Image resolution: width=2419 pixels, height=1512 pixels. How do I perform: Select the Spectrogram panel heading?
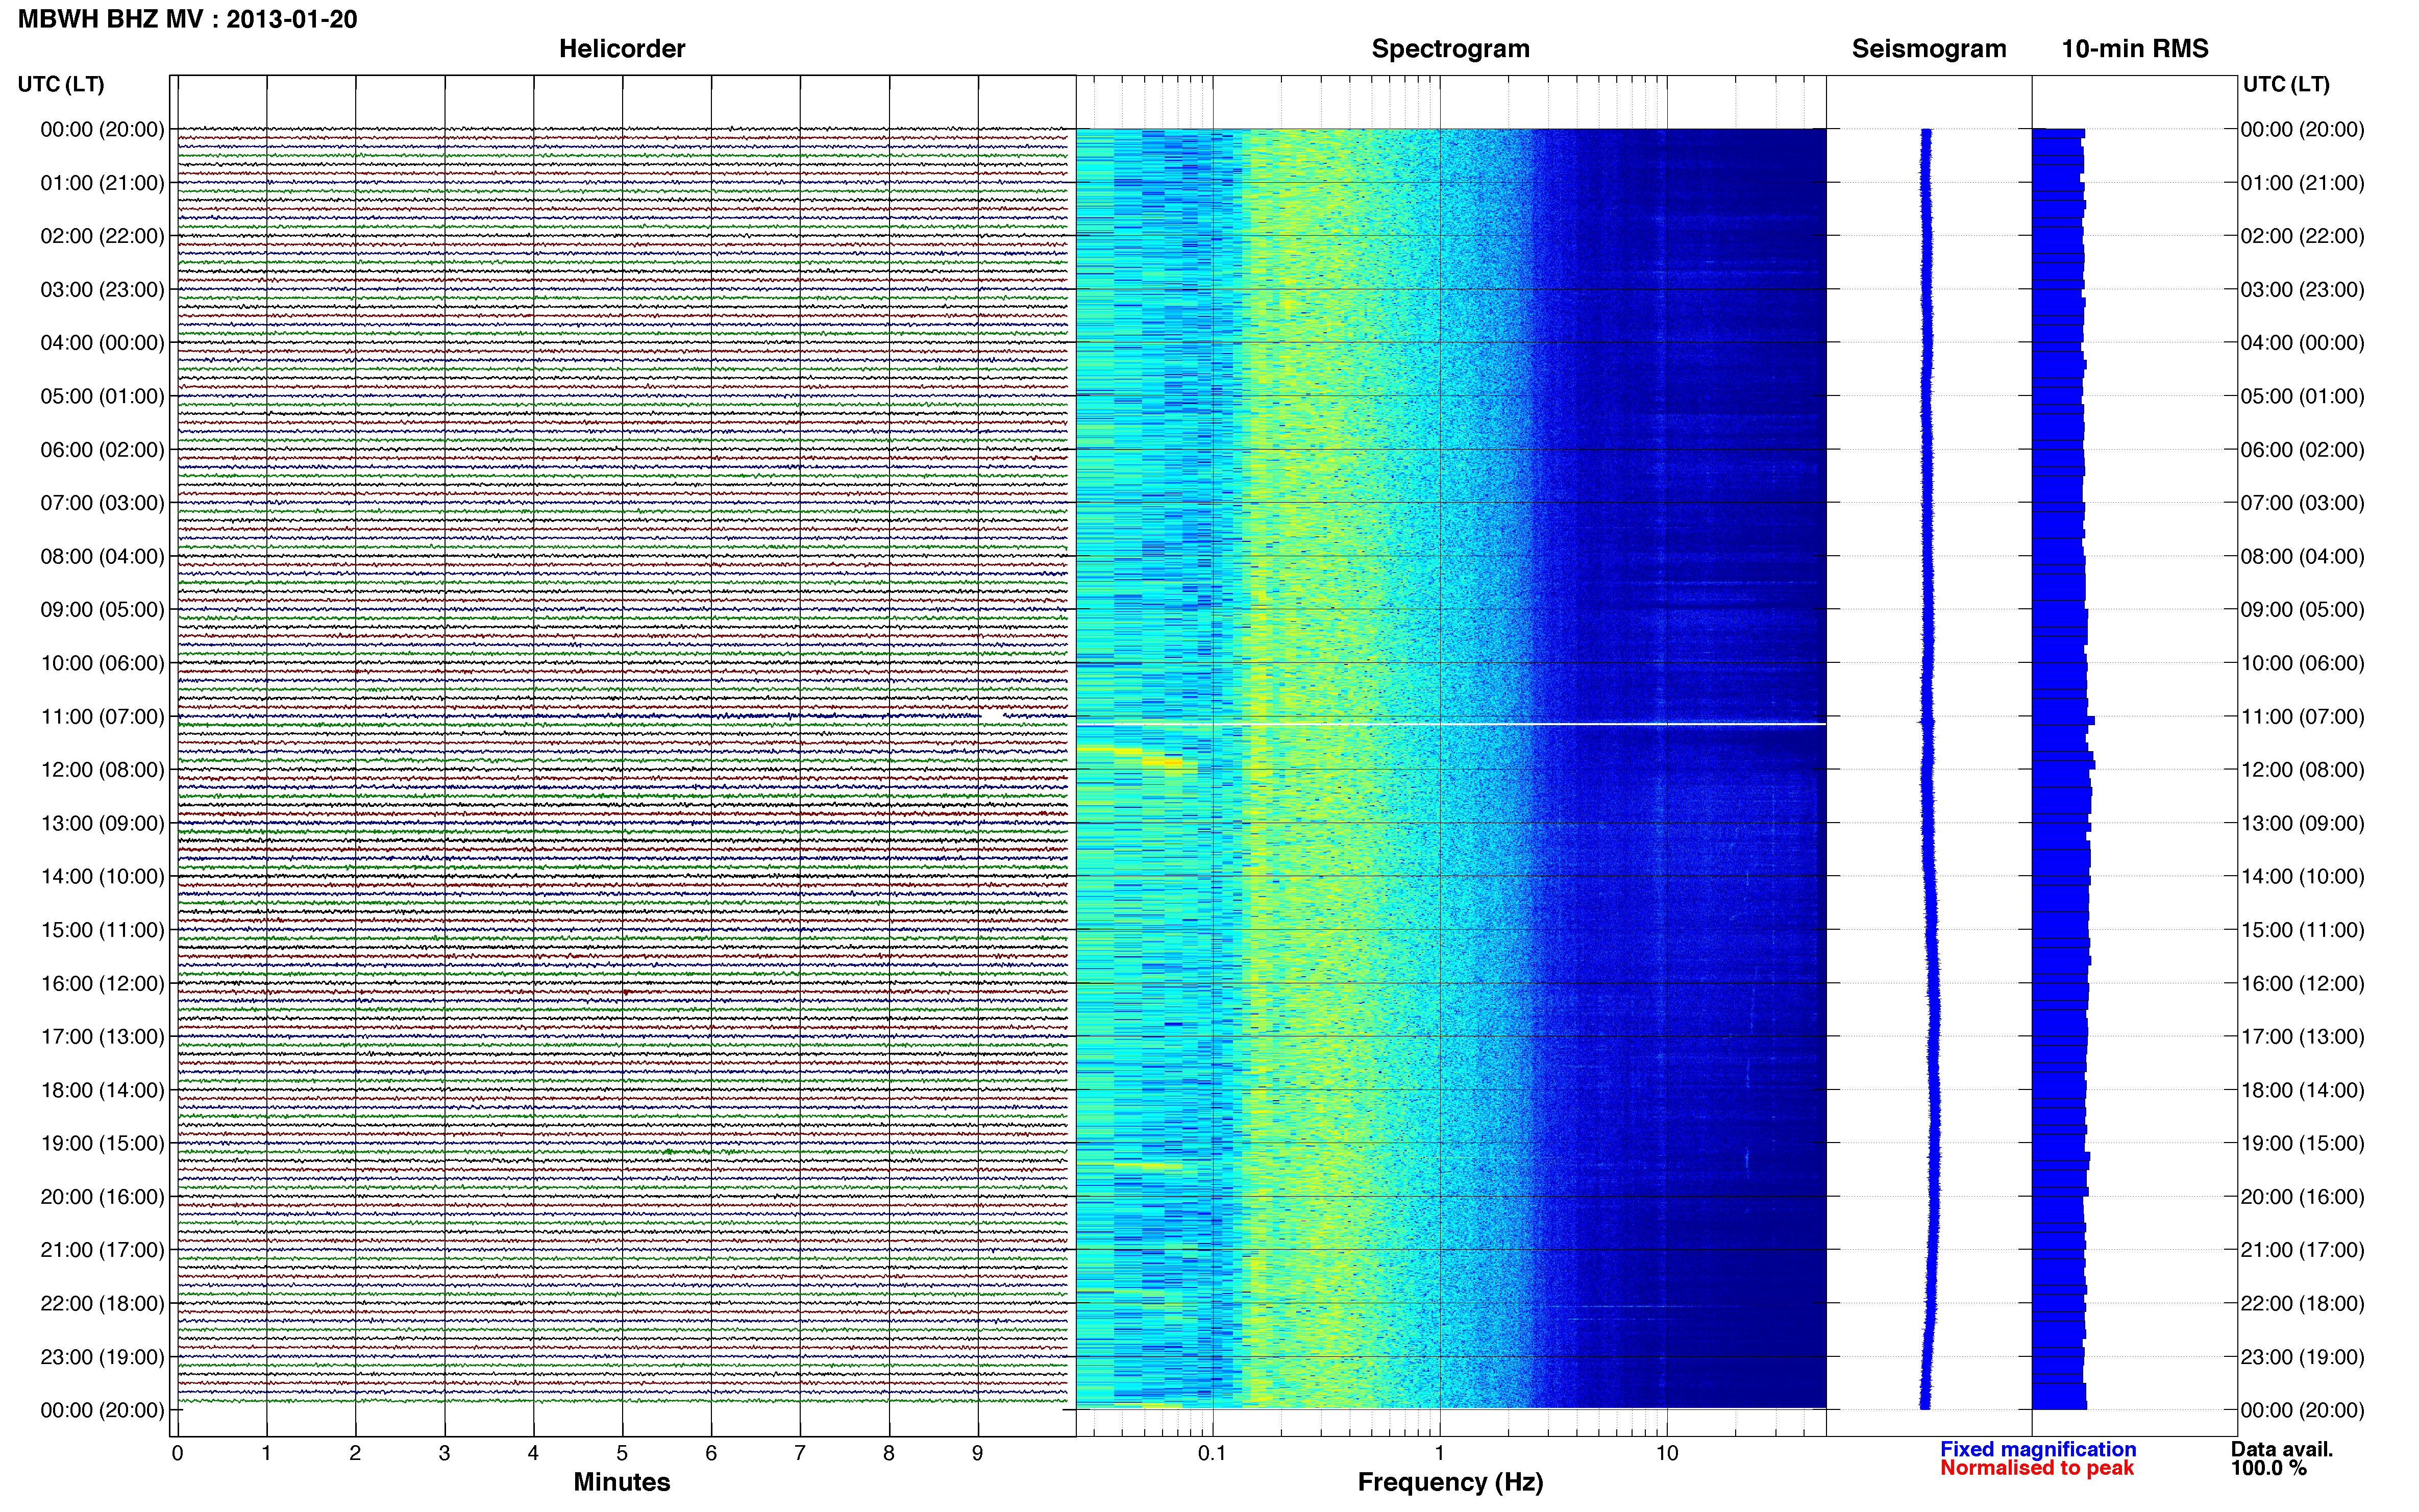(1450, 49)
